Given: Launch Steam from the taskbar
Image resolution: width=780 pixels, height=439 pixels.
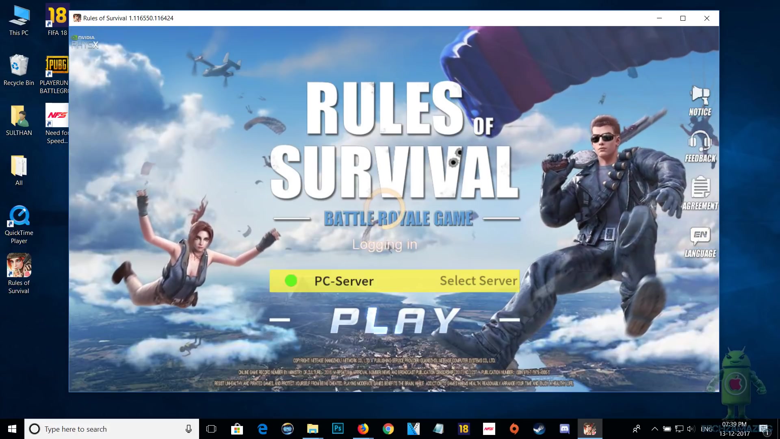Looking at the screenshot, I should (539, 429).
